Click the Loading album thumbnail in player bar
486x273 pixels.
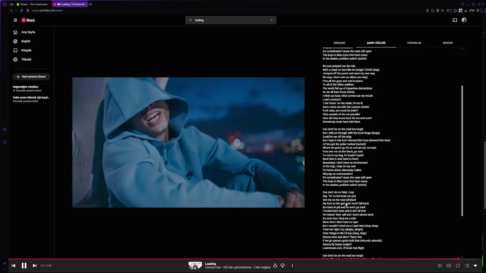195,266
